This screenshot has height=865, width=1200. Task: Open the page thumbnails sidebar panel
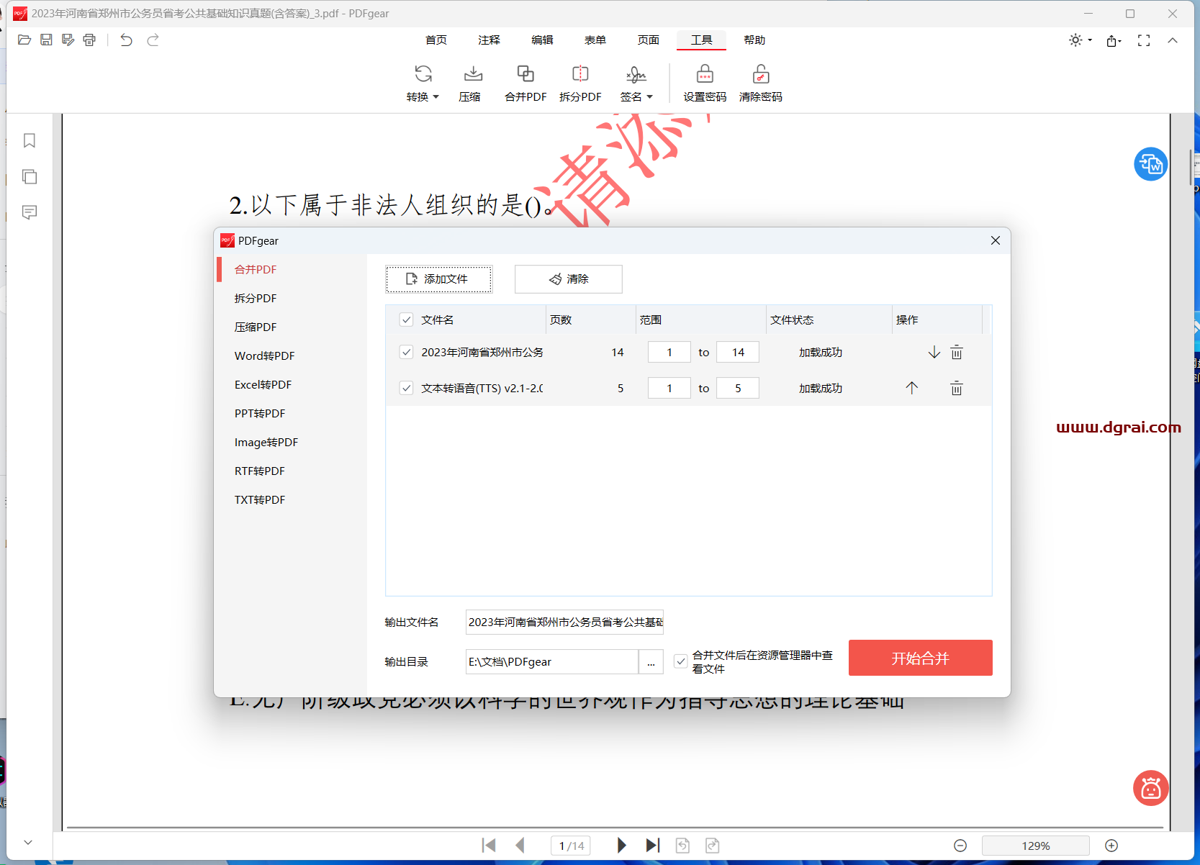30,176
